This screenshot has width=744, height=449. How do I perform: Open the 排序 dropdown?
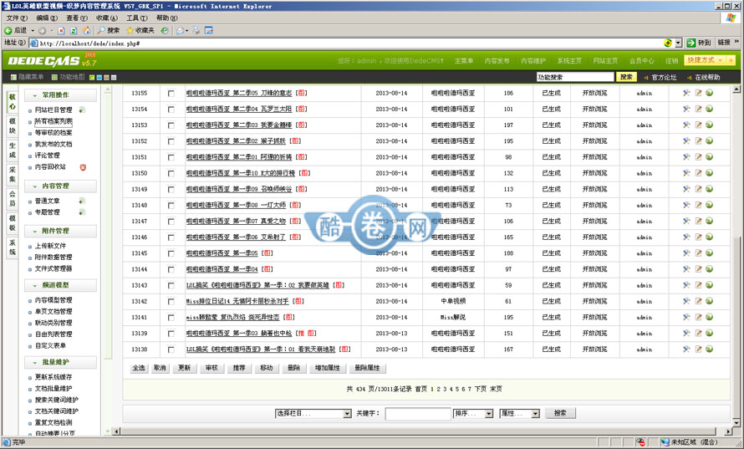click(x=473, y=413)
